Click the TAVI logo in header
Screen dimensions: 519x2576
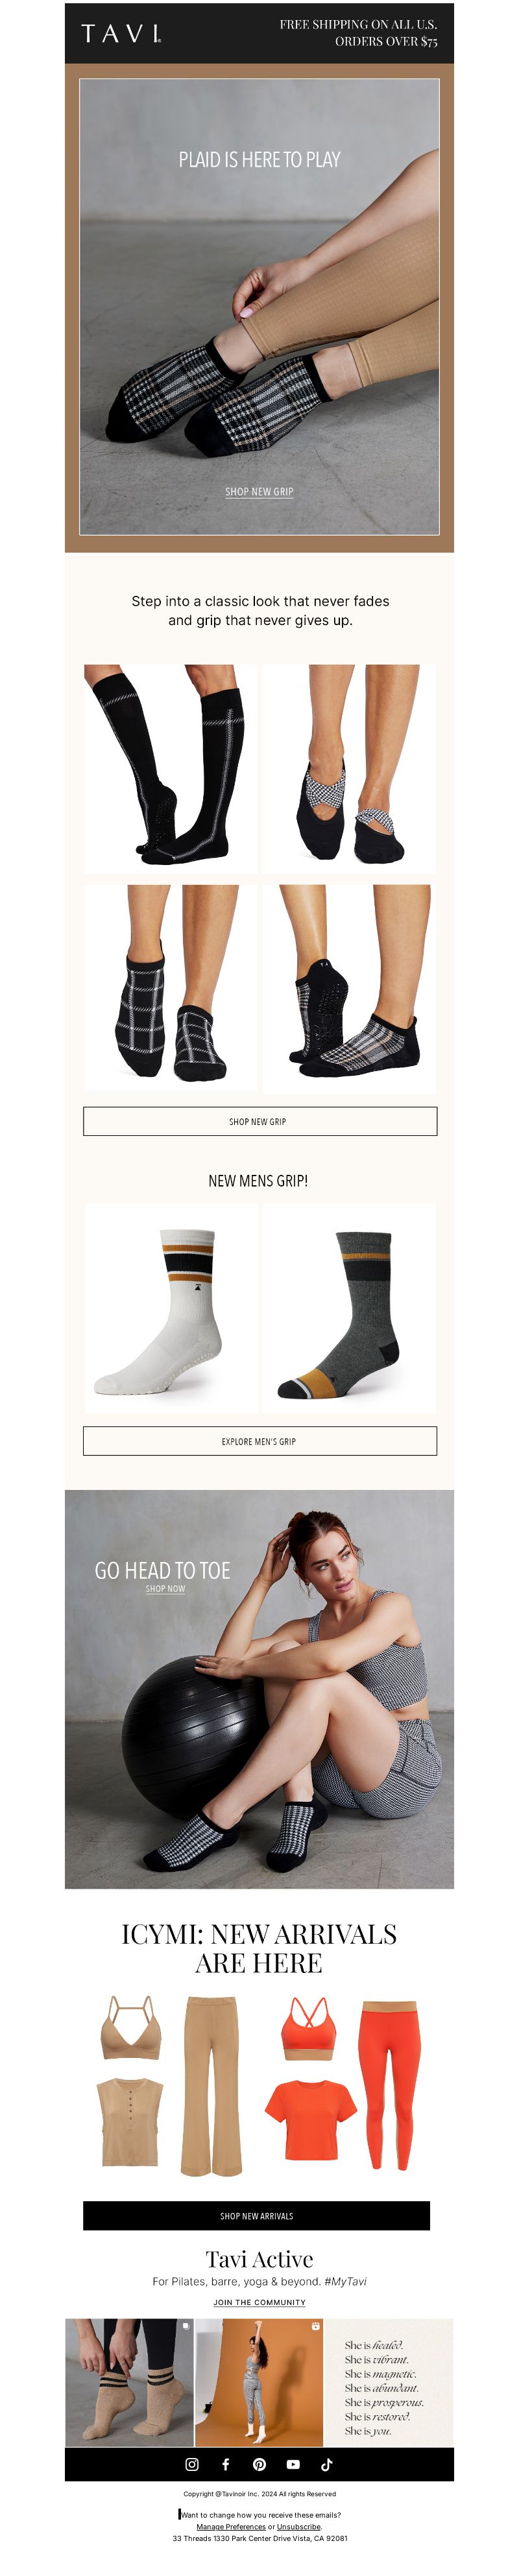coord(121,34)
